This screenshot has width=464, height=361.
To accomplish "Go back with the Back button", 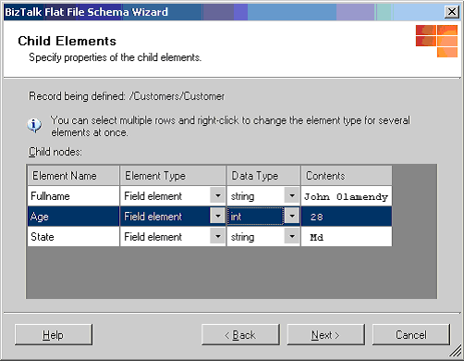I will click(x=240, y=334).
